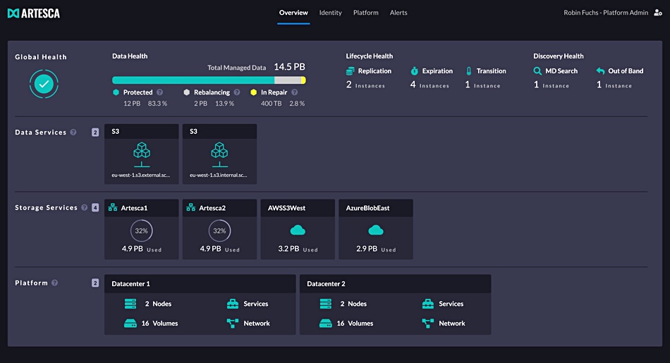Click the Expiration timer icon
This screenshot has height=363, width=670.
(x=414, y=71)
